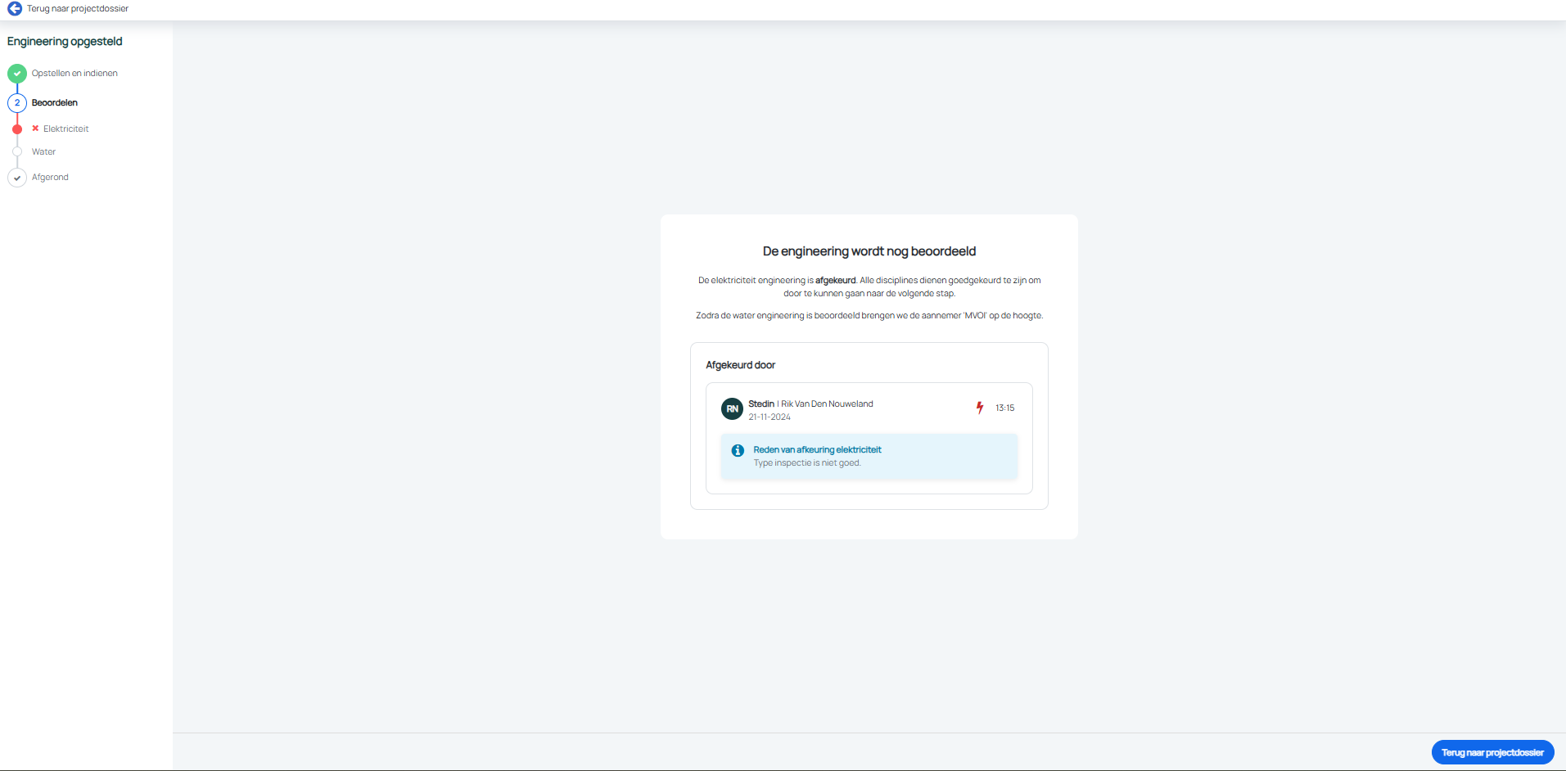Click the blue 'Terug naar projectdossier' button at bottom

pos(1492,752)
